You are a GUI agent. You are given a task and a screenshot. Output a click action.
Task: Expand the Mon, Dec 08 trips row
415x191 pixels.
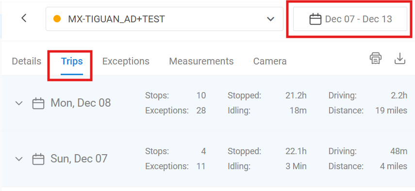[x=19, y=103]
